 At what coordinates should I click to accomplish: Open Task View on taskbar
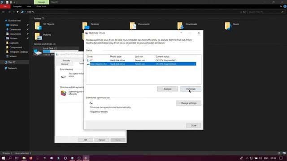pyautogui.click(x=17, y=158)
